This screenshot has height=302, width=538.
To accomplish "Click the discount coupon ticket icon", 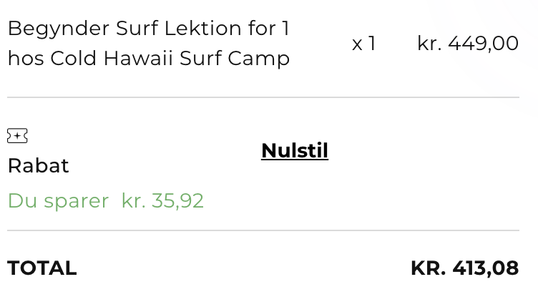I will (x=17, y=135).
